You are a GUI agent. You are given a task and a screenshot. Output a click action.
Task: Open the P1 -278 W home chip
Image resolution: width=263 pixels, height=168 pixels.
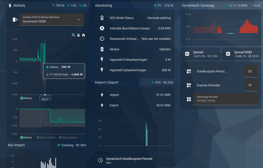click(x=163, y=6)
